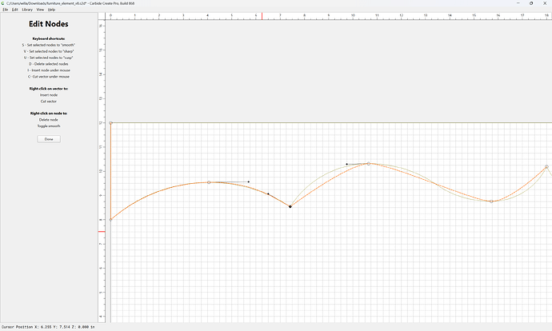Select the node at the top of the vertical orange line
Screen dimensions: 552x331
110,123
